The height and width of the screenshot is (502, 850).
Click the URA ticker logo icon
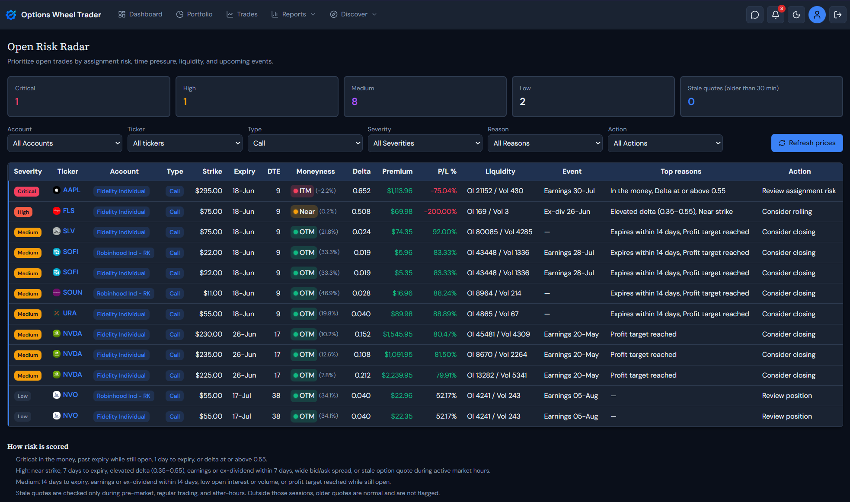click(57, 313)
